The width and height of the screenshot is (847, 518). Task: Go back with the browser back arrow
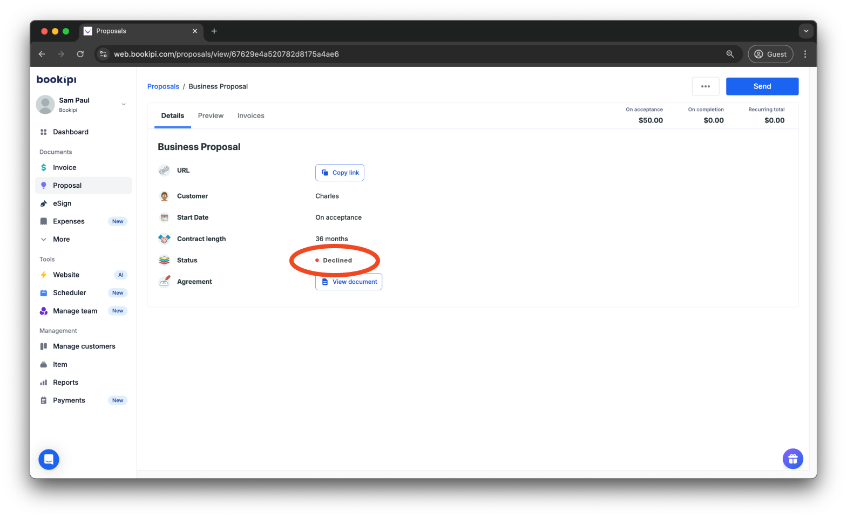(42, 54)
